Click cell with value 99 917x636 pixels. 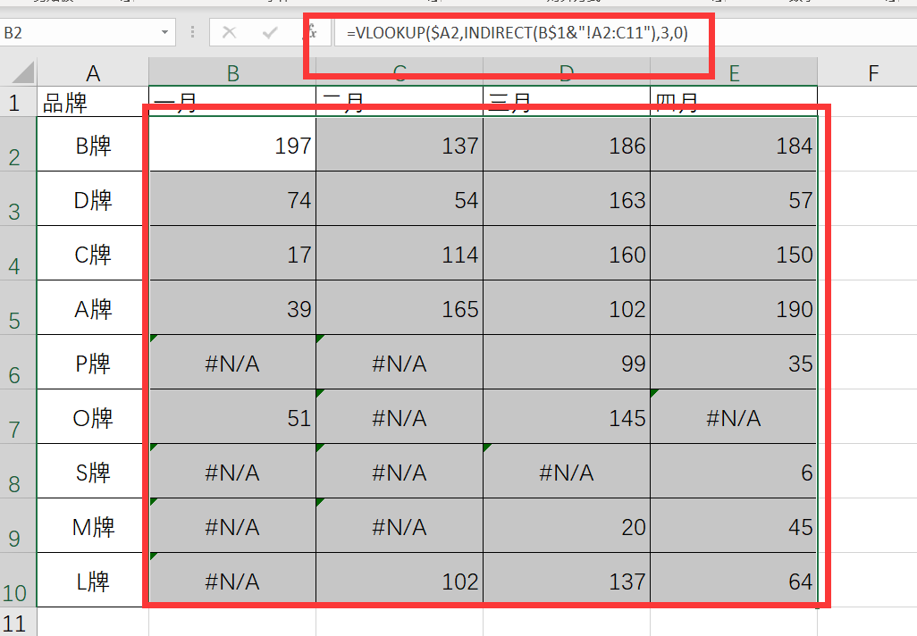pyautogui.click(x=567, y=362)
